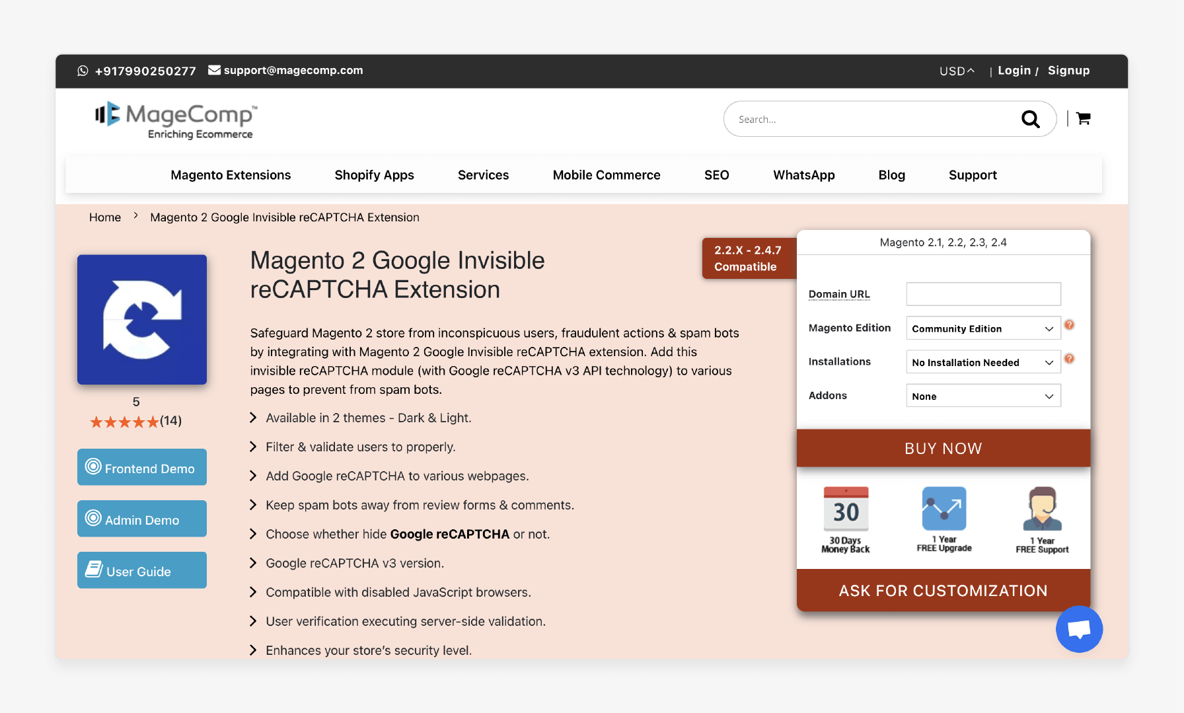Open the Shopify Apps menu
1184x713 pixels.
[374, 175]
